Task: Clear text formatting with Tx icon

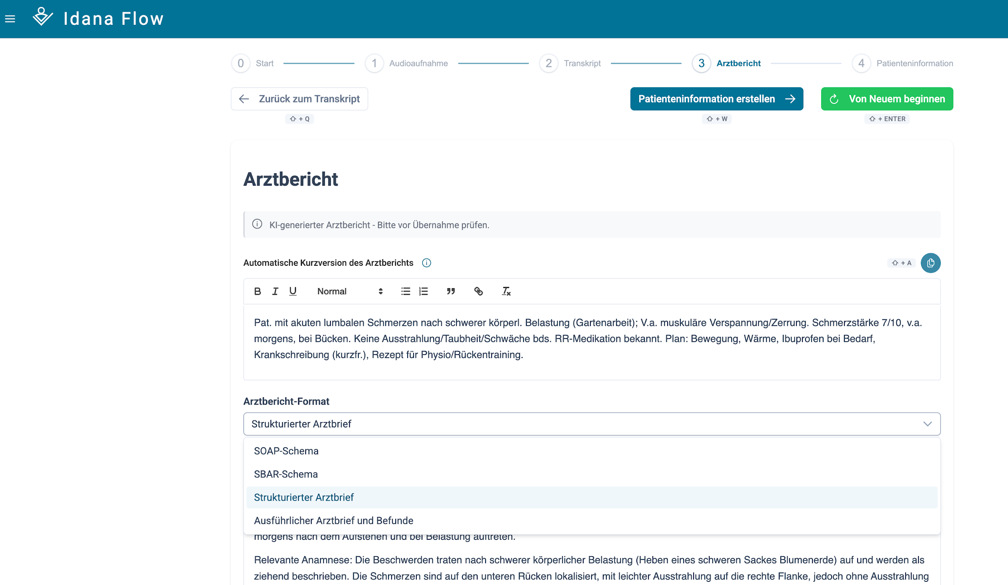Action: tap(506, 291)
